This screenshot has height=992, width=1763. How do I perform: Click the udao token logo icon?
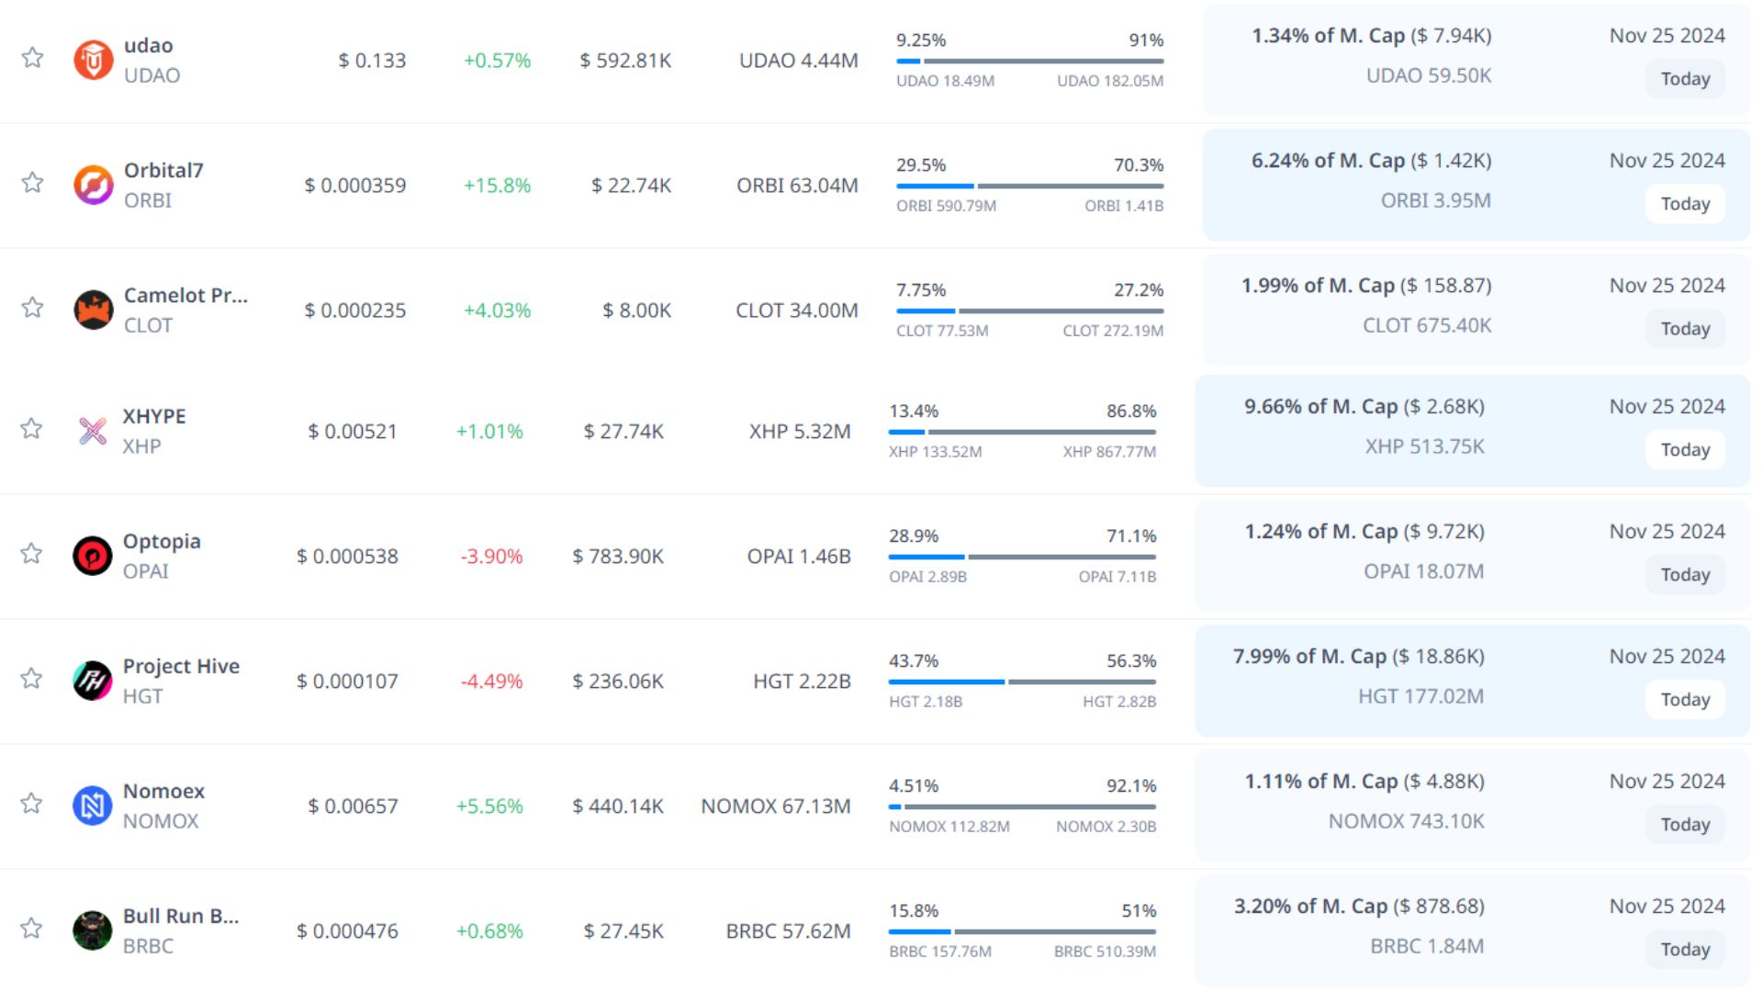point(93,61)
